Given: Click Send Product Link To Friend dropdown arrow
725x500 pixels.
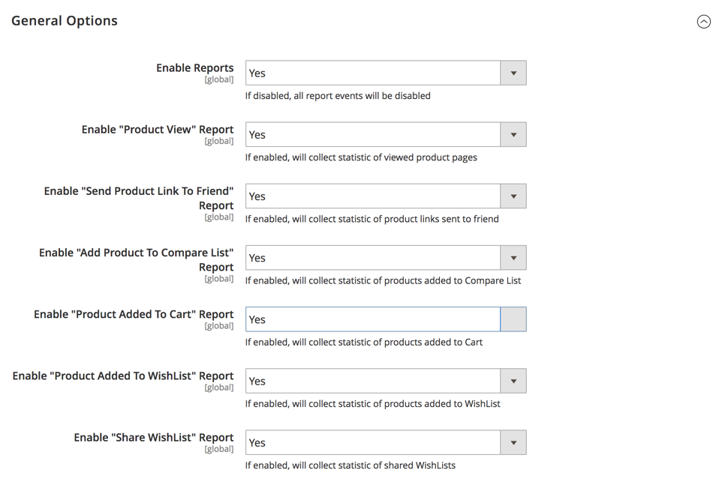Looking at the screenshot, I should [x=513, y=196].
